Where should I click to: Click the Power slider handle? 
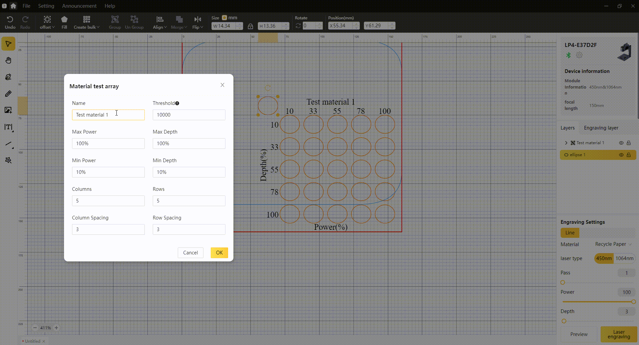[633, 302]
